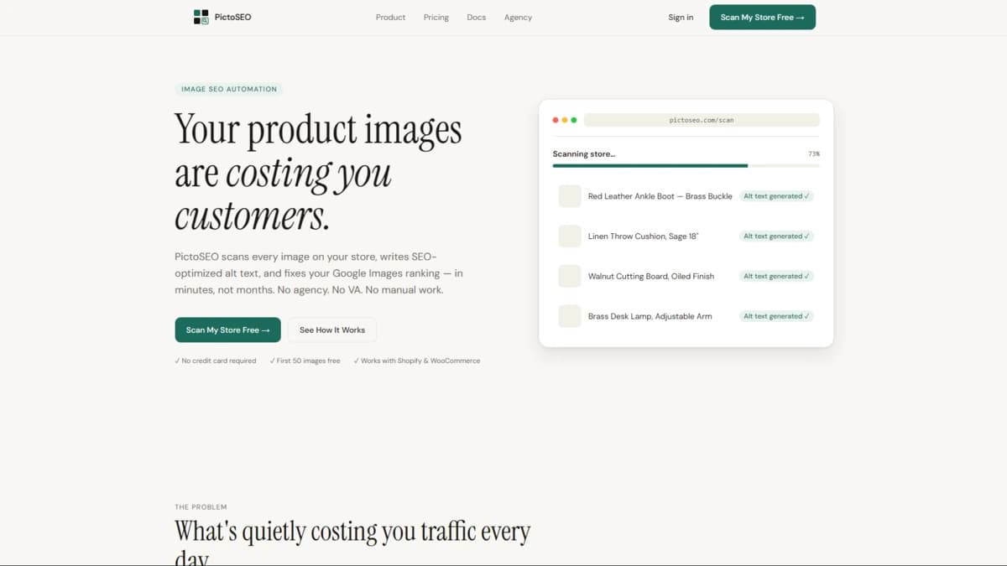Click the Sign in link
Screen dimensions: 1007x566
(x=681, y=17)
